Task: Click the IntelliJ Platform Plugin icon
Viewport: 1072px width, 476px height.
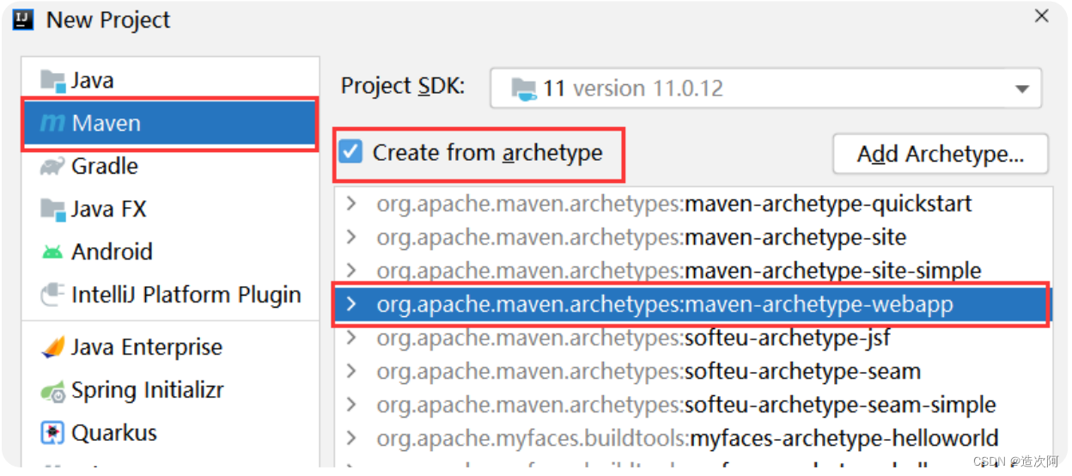Action: (x=53, y=295)
